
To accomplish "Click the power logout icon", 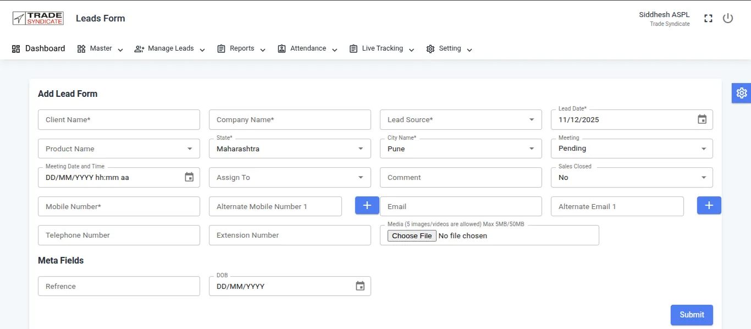I will point(728,18).
